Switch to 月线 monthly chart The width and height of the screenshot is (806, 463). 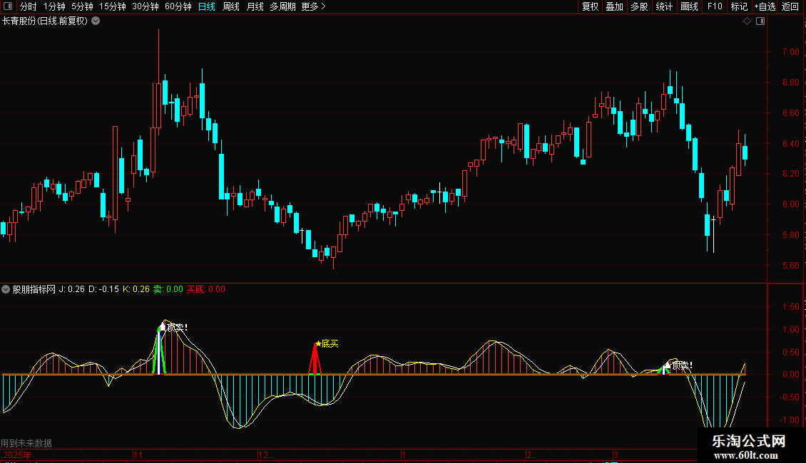(x=255, y=6)
